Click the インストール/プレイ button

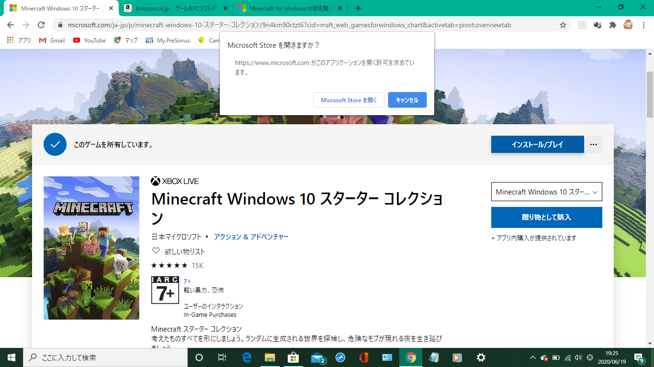pyautogui.click(x=538, y=144)
